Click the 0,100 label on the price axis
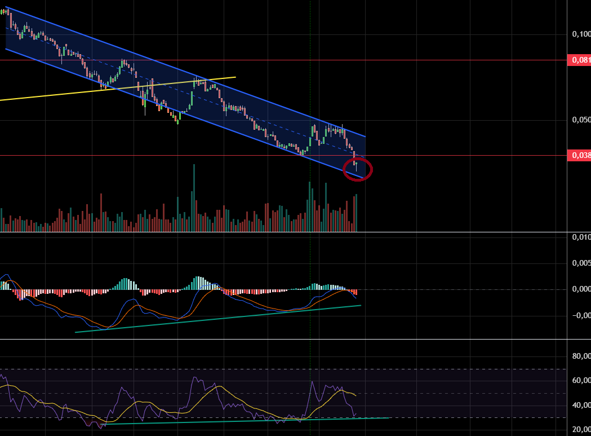 tap(580, 34)
